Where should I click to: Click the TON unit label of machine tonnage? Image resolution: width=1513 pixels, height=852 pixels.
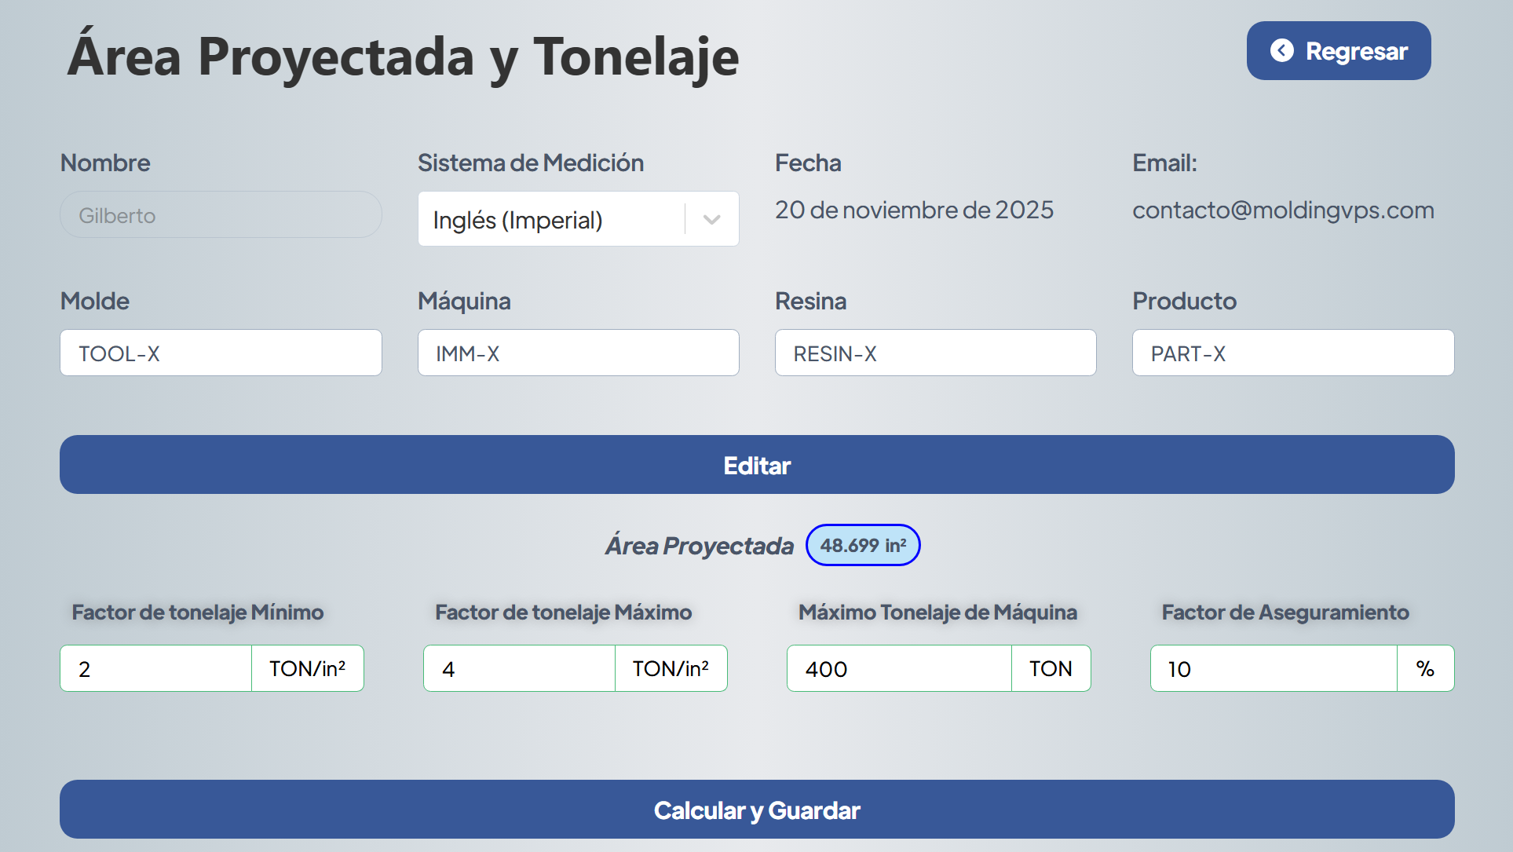1051,669
